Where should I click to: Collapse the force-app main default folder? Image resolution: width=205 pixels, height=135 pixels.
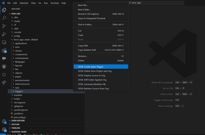tap(26, 40)
